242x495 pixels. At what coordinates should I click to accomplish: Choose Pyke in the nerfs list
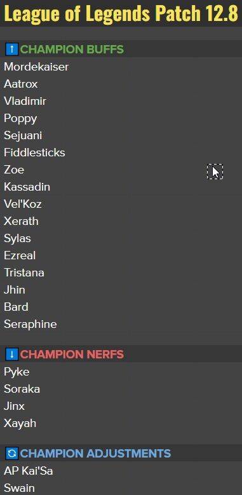pyautogui.click(x=17, y=372)
